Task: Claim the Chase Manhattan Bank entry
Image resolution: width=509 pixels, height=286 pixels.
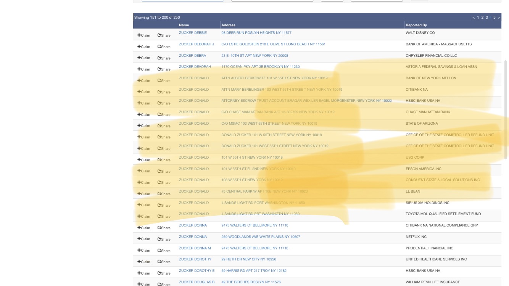Action: click(144, 114)
